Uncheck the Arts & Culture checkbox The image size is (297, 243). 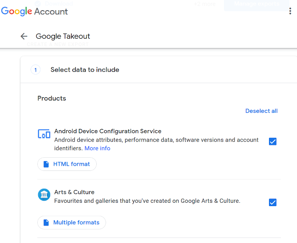[x=273, y=202]
